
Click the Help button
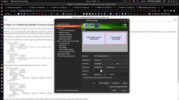(x=114, y=91)
